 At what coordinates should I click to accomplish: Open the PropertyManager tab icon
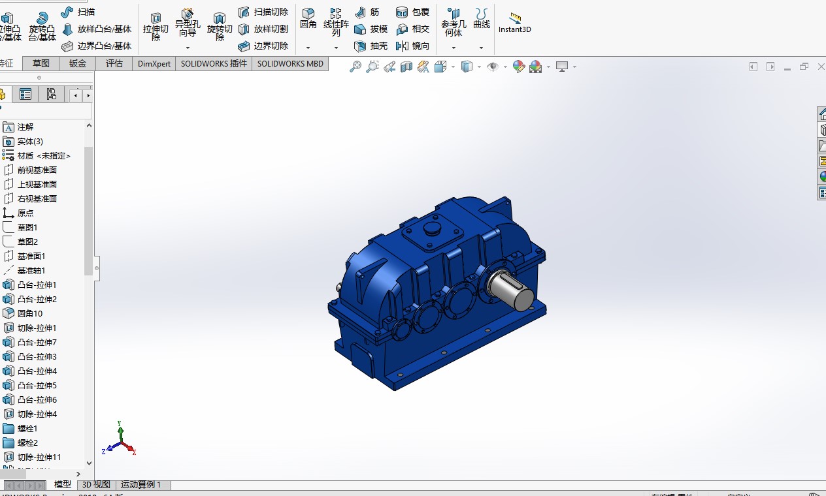click(25, 95)
